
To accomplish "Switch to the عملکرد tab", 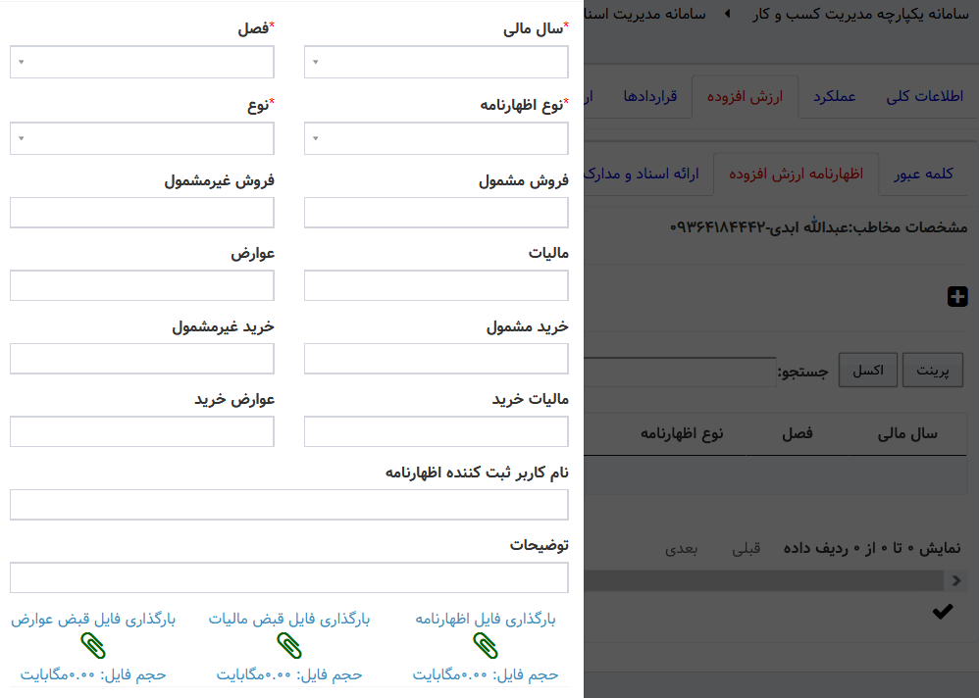I will pos(834,95).
